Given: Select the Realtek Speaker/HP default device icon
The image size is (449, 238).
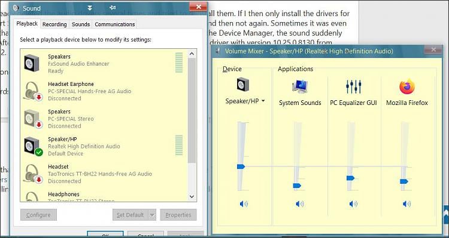Looking at the screenshot, I should [x=33, y=146].
